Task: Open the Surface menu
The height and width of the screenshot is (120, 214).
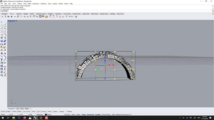Action: tap(20, 4)
